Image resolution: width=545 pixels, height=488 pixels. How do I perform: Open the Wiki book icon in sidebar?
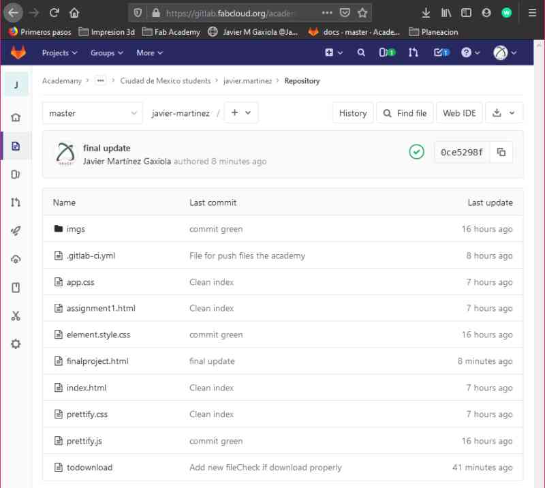coord(16,288)
